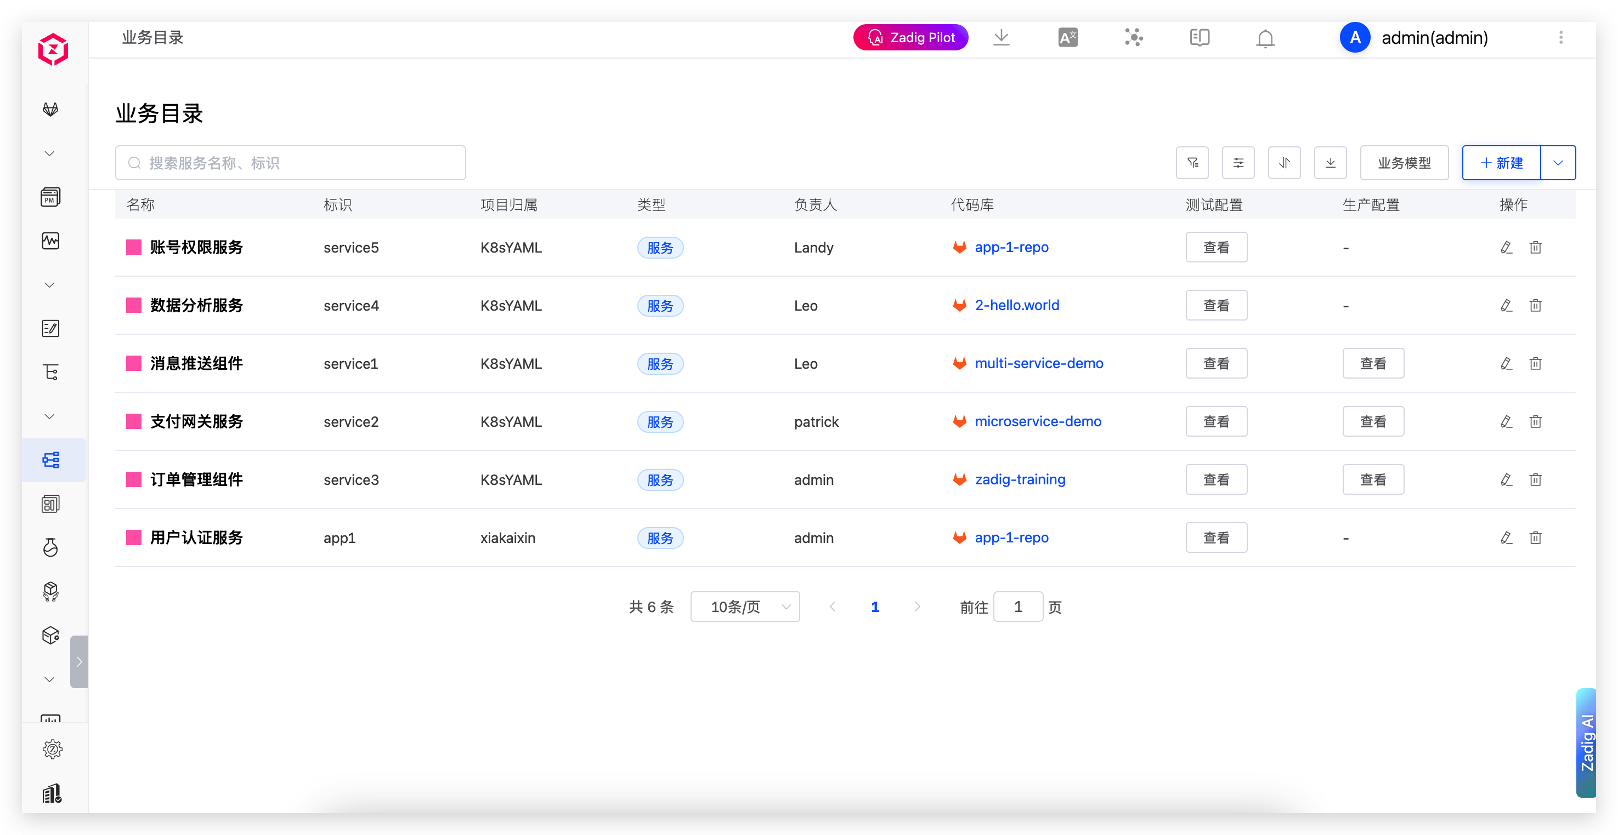
Task: Open the multi-service-demo repository link
Action: click(1038, 363)
